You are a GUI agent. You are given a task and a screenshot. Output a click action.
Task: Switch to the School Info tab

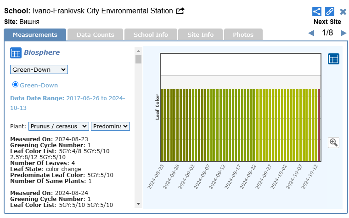pos(151,34)
